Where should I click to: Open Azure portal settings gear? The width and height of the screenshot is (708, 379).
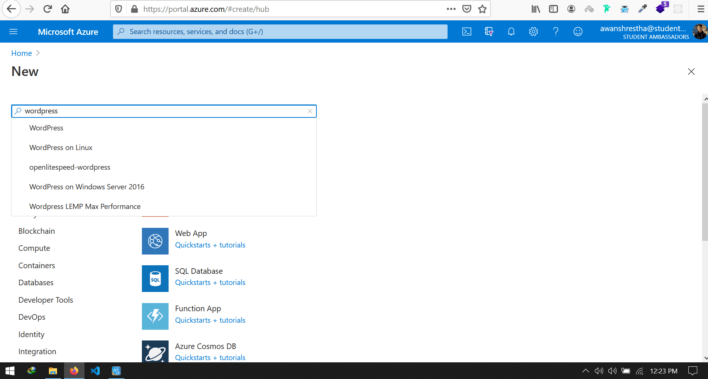[x=533, y=31]
